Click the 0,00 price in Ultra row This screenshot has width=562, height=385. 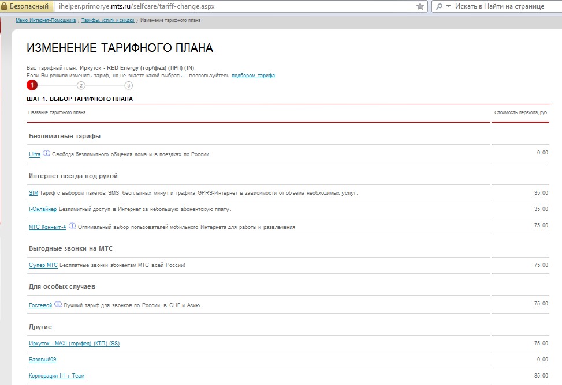pyautogui.click(x=542, y=153)
